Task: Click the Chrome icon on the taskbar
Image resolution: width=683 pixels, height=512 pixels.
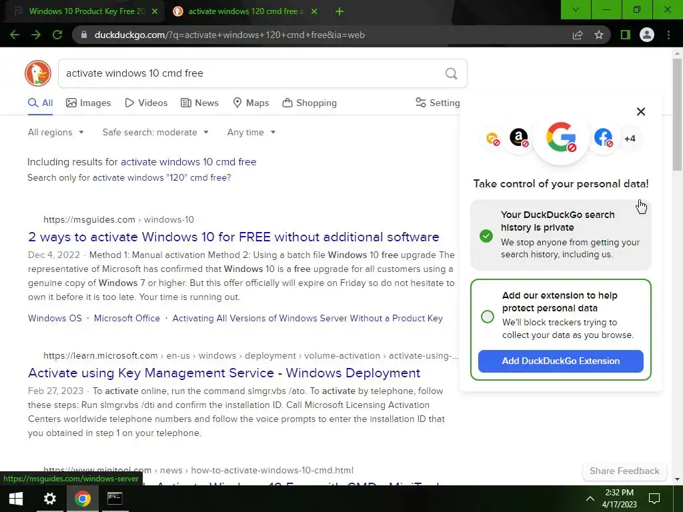Action: pyautogui.click(x=82, y=499)
